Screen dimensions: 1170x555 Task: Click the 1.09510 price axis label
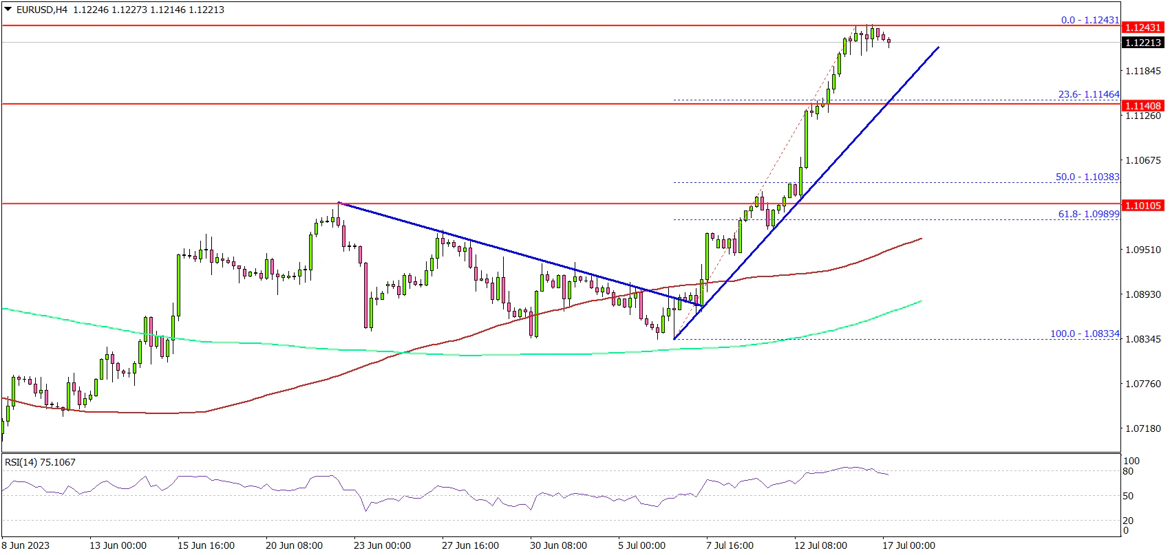(1142, 250)
